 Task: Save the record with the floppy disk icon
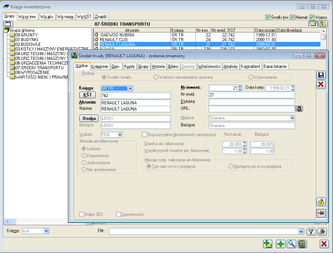[321, 75]
